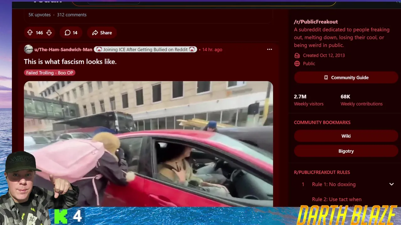This screenshot has height=225, width=401.
Task: Click the '5K upvotes' count text
Action: click(x=39, y=15)
